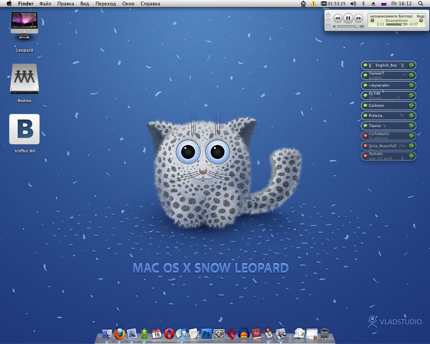Open the Файл menu

[45, 4]
